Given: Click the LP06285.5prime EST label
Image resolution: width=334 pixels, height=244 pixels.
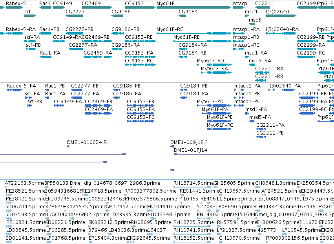Looking at the screenshot, I should (x=66, y=230).
